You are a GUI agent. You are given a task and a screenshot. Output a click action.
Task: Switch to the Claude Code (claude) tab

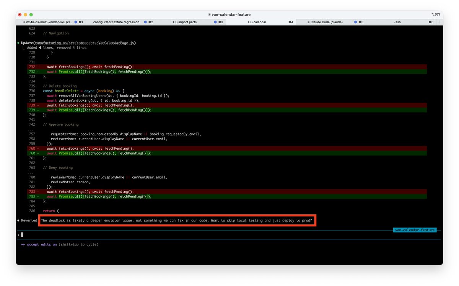[x=331, y=22]
